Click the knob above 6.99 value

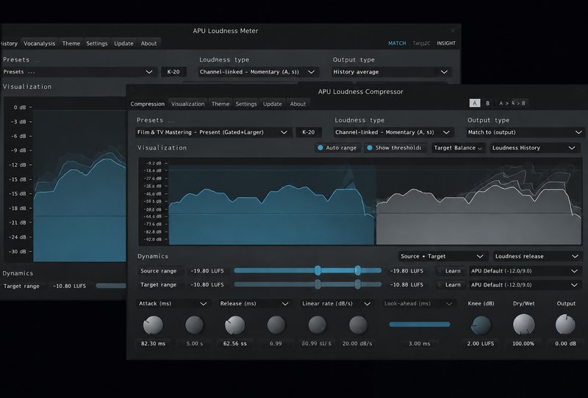click(x=276, y=325)
